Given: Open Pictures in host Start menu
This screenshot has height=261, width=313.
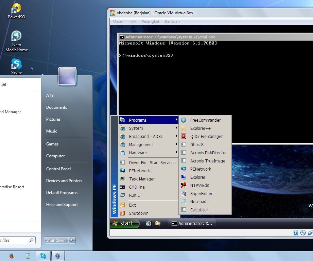Looking at the screenshot, I should point(53,119).
